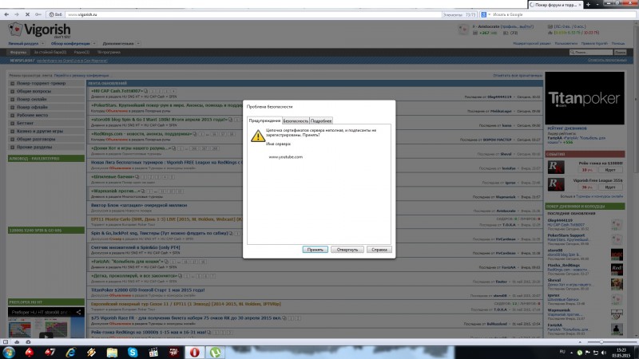Click the key password-wand icon in toolbar
Viewport: 639px width, 359px height.
click(38, 14)
